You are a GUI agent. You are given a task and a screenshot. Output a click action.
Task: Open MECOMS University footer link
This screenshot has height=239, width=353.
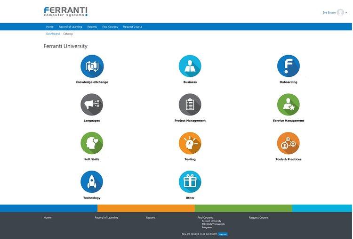pyautogui.click(x=213, y=224)
